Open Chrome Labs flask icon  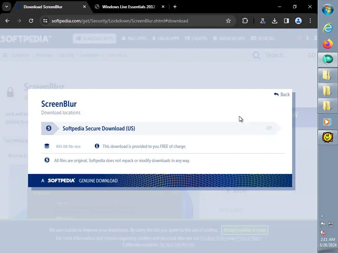[x=262, y=21]
